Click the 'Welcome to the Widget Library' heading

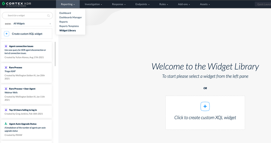[x=205, y=66]
